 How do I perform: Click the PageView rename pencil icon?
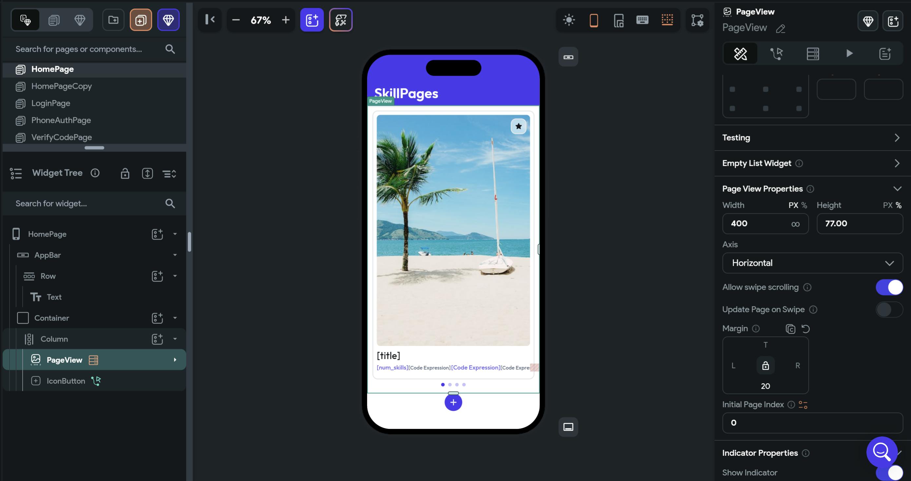pos(781,29)
